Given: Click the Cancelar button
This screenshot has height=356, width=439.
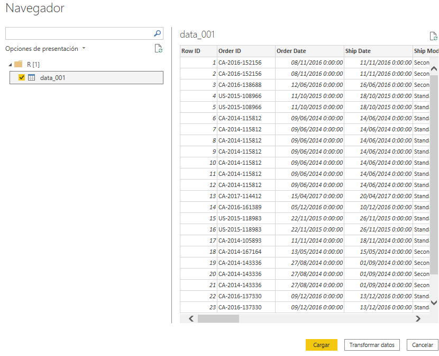Looking at the screenshot, I should click(422, 344).
